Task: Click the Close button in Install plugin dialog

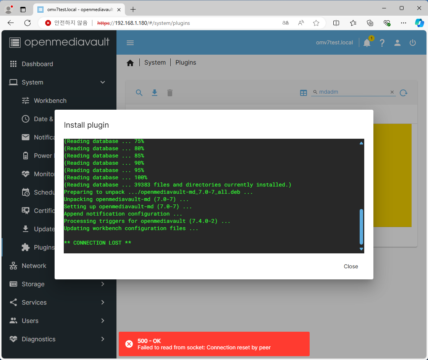Action: (351, 266)
